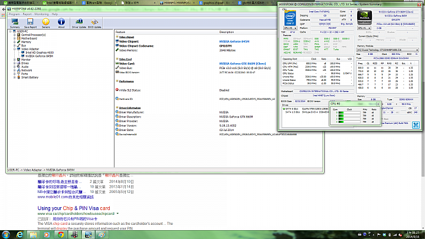Expand the Monitor tree node

click(15, 60)
